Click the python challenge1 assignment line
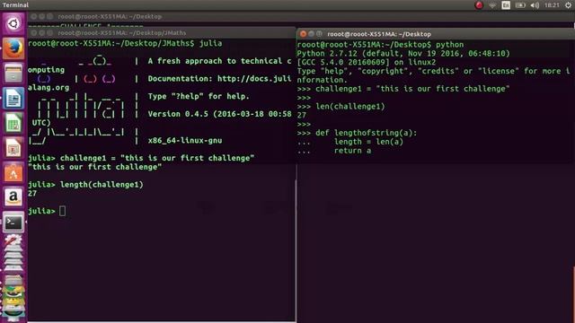 403,89
